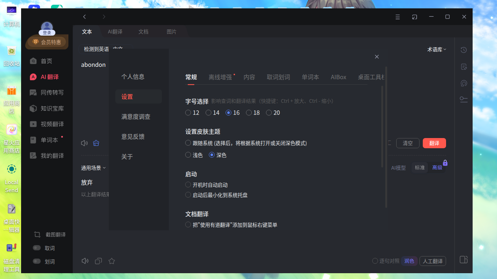The width and height of the screenshot is (497, 279).
Task: Favorite the translation with the star icon
Action: click(x=112, y=261)
